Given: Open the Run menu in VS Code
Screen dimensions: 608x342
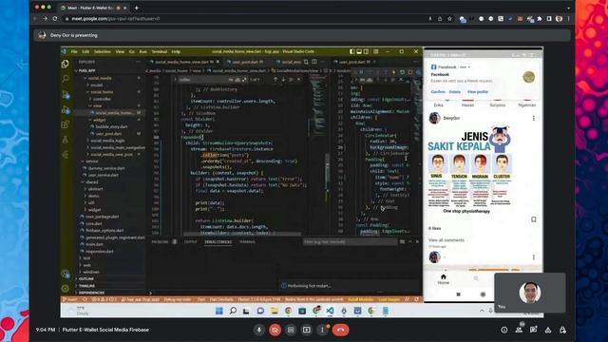Looking at the screenshot, I should (143, 51).
